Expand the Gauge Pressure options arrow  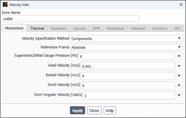[179, 56]
